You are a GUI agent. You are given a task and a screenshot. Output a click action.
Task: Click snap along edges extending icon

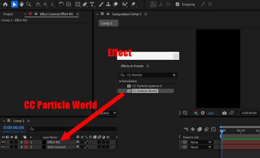point(202,5)
